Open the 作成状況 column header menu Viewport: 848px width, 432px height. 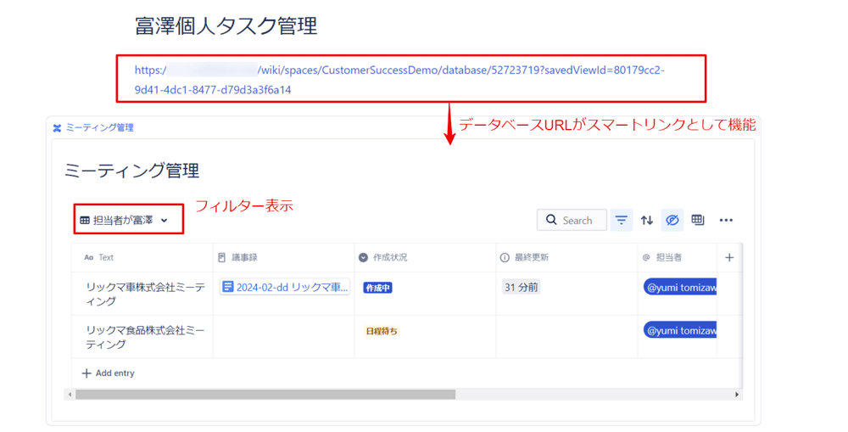pos(390,257)
